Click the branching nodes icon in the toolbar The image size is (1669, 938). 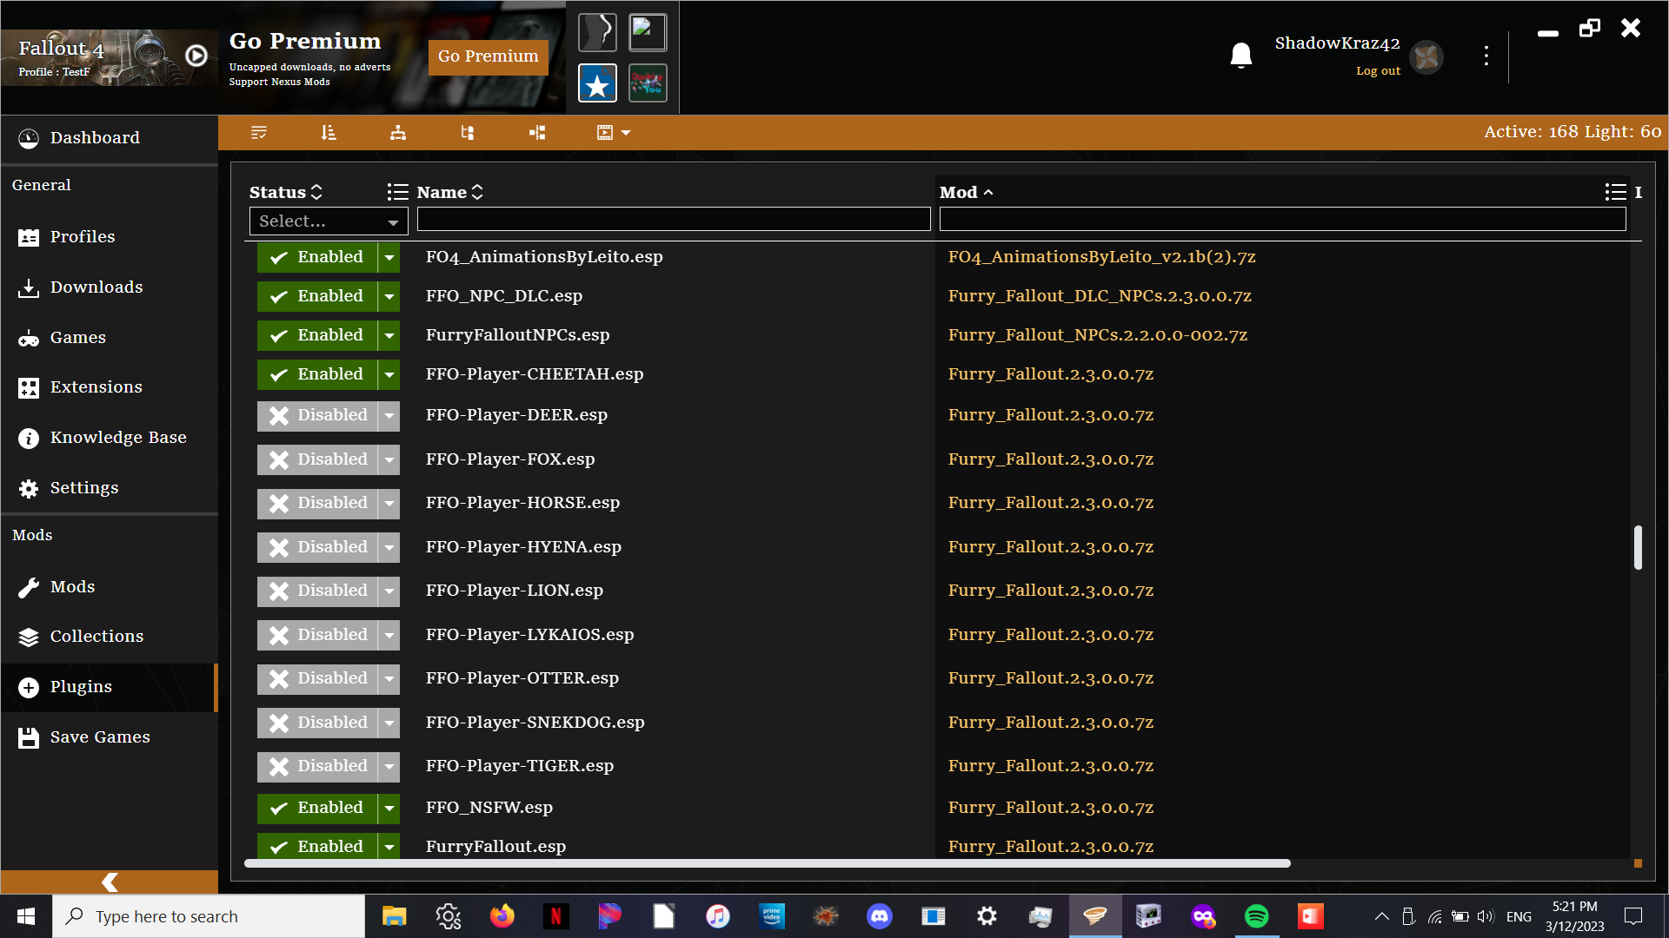(x=537, y=132)
